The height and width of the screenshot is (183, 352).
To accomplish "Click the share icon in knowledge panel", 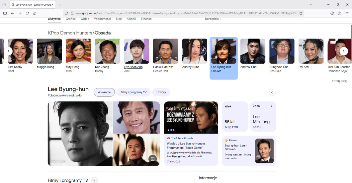I will point(272,92).
